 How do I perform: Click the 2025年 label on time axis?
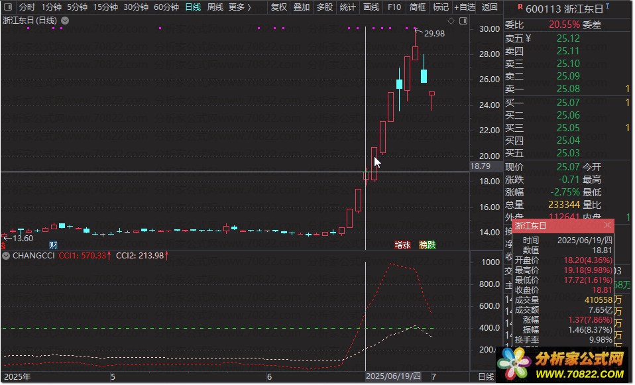17,376
